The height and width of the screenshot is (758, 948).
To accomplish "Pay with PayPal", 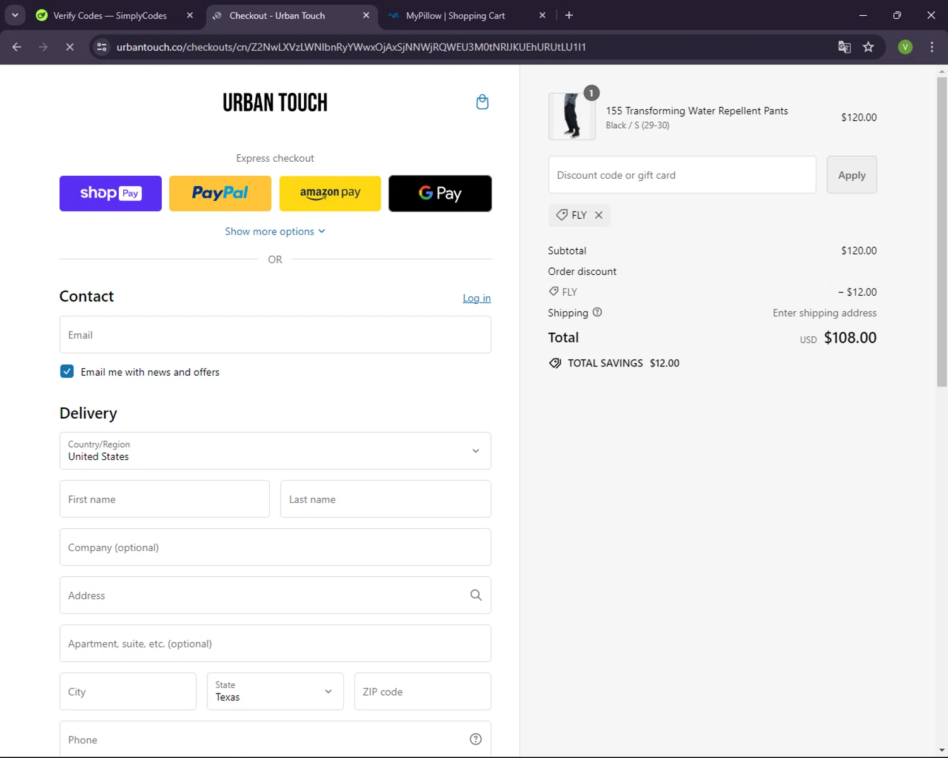I will [220, 193].
